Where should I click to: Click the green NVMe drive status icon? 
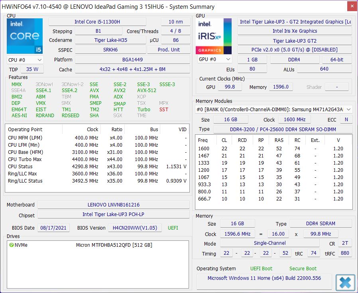(x=11, y=245)
